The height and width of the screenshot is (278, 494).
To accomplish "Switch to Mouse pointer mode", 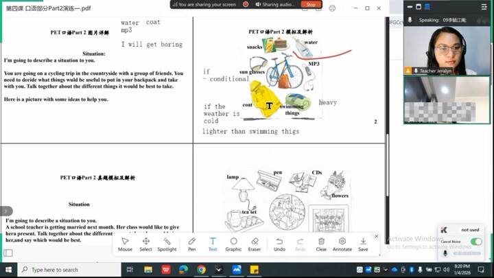I will coord(125,244).
